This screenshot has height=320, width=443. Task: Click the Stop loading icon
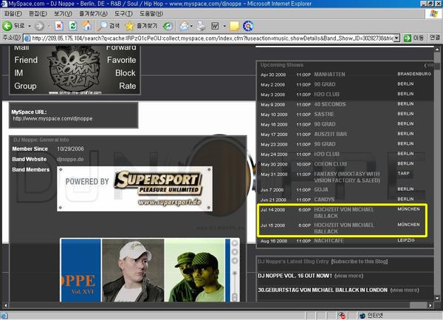click(x=58, y=25)
